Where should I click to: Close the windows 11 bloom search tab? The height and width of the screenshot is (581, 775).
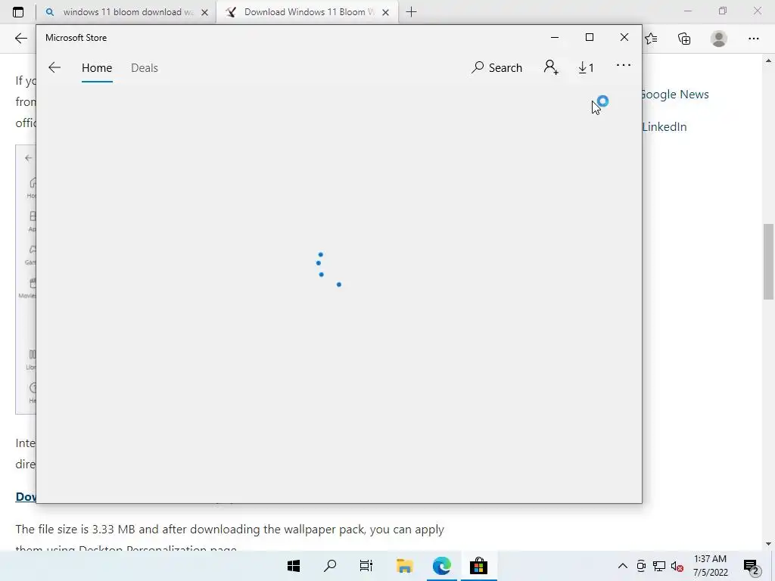(x=204, y=12)
